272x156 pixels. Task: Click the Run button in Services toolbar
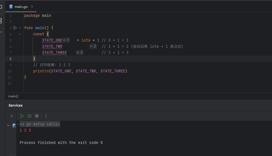tap(22, 116)
